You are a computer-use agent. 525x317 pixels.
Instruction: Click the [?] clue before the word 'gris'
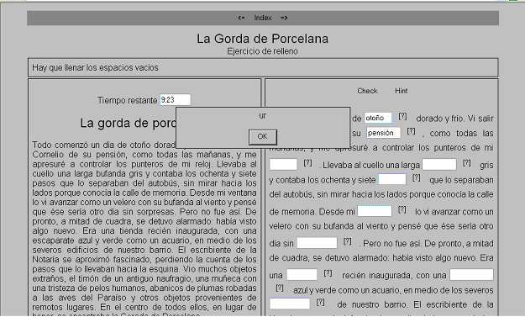(467, 163)
